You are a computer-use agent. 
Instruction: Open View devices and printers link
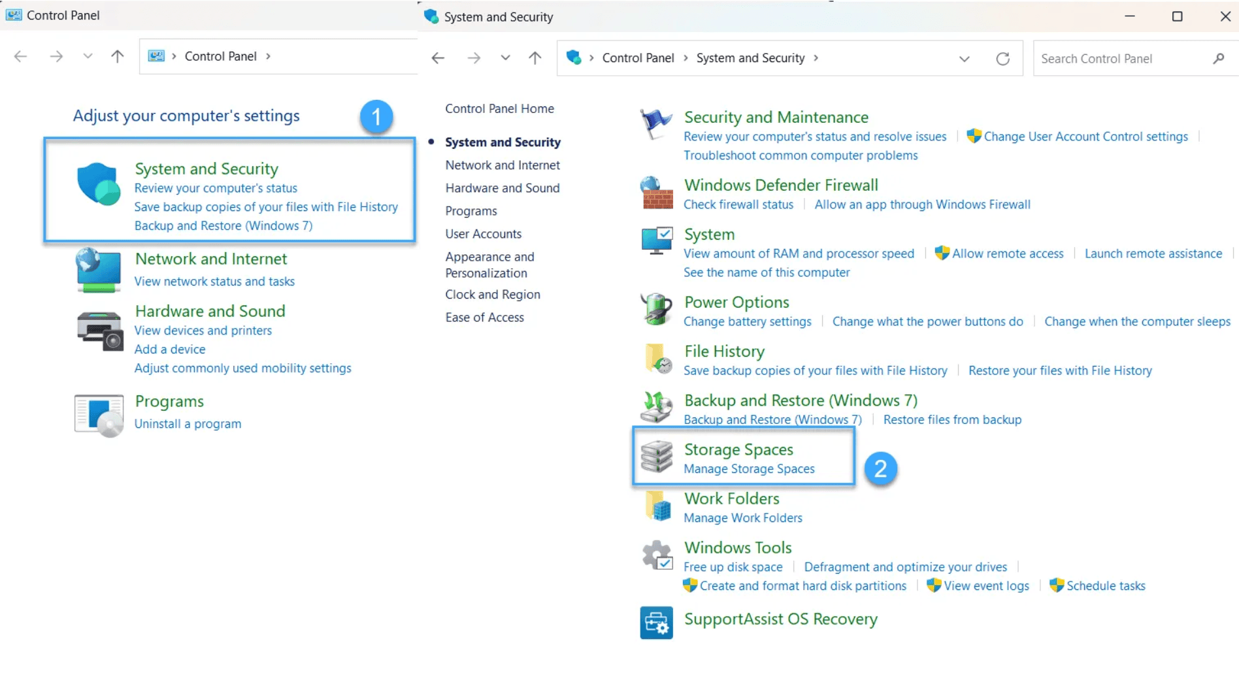tap(203, 331)
